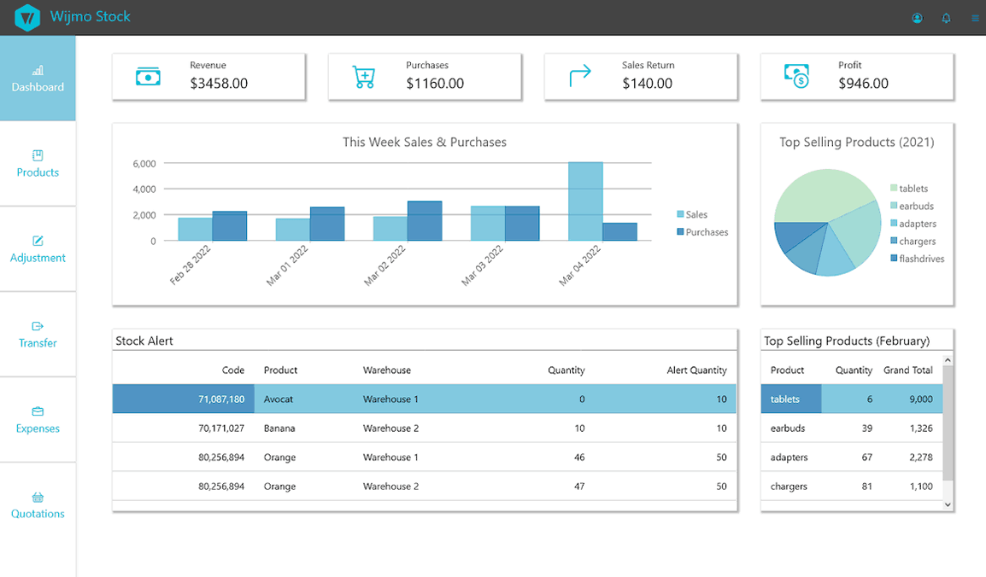Toggle the tablets legend entry in pie chart
Viewport: 986px width, 577px height.
[913, 189]
